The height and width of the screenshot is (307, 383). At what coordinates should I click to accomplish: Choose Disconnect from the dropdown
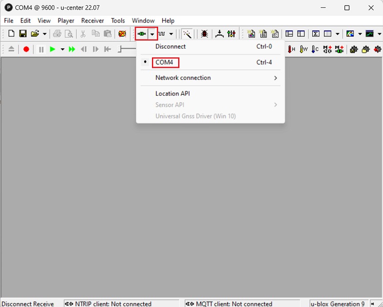coord(170,47)
